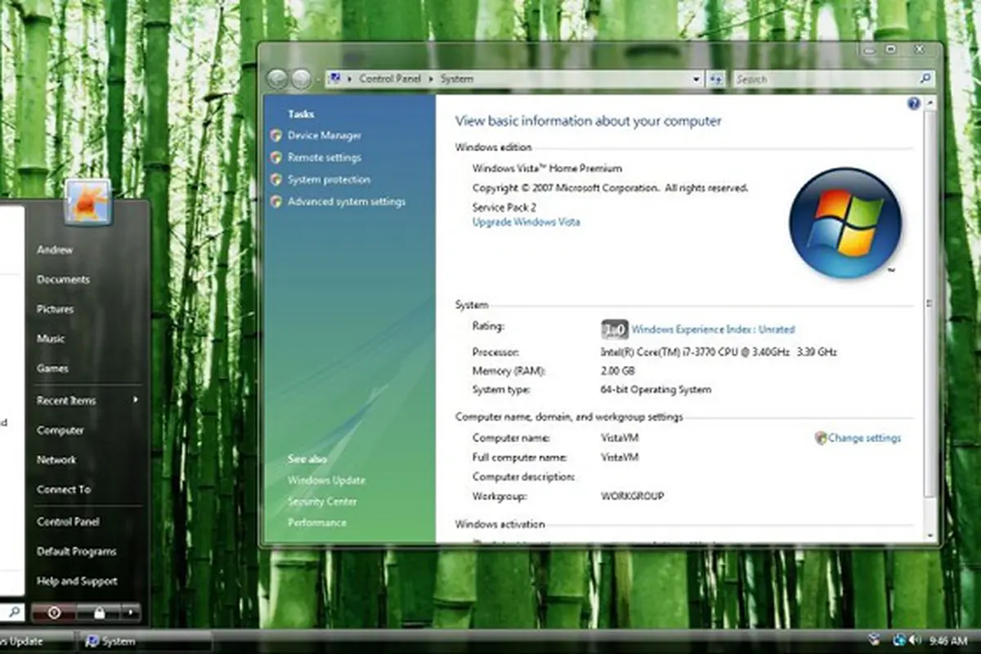Click the System window vertical scrollbar
This screenshot has width=981, height=654.
tap(929, 303)
